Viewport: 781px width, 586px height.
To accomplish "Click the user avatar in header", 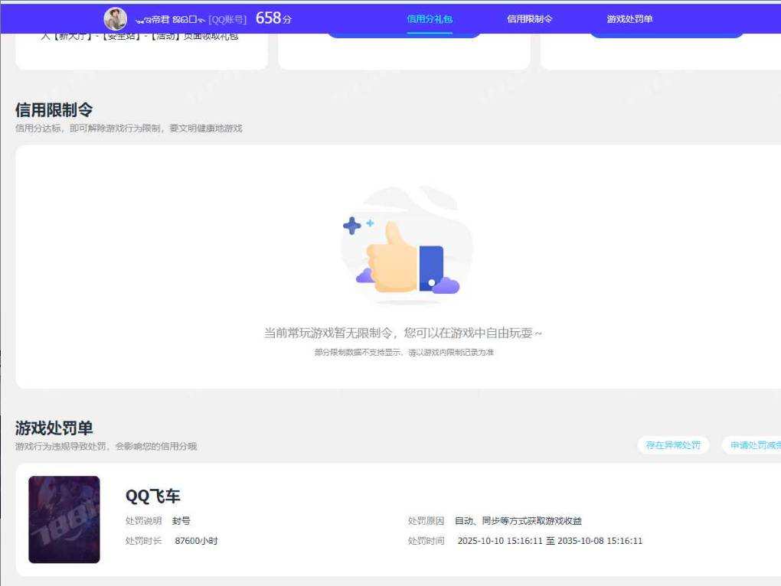I will (115, 19).
